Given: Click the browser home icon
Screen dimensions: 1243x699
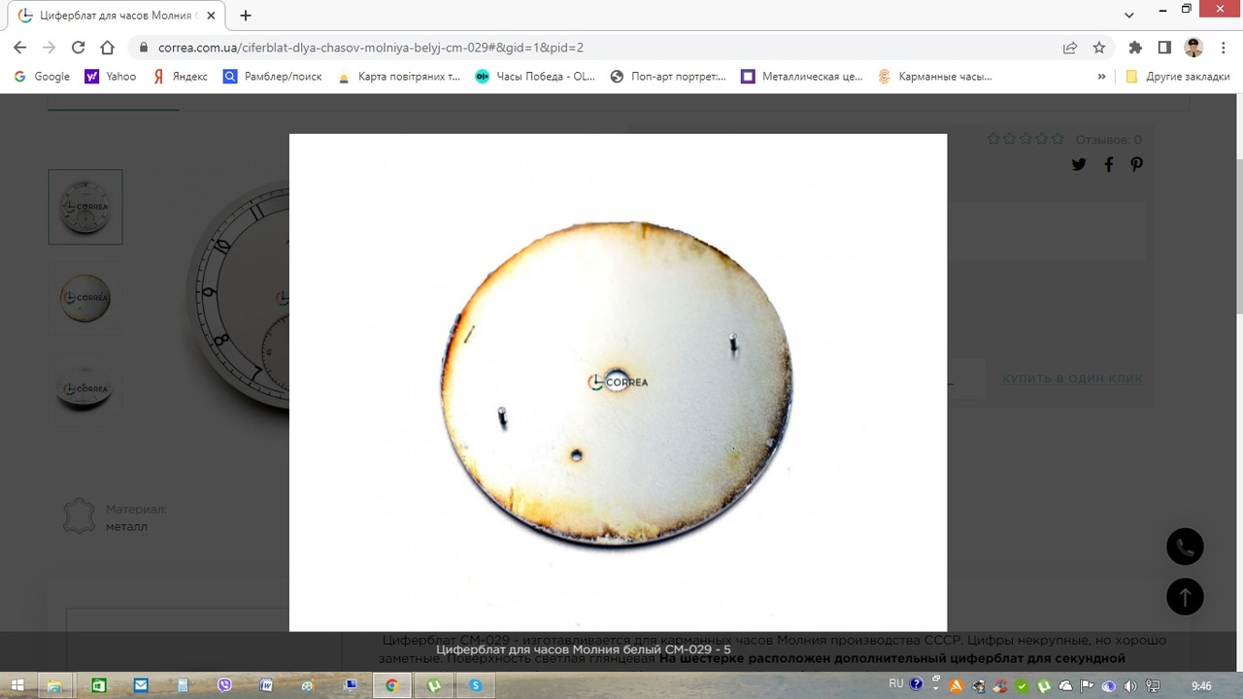Looking at the screenshot, I should [x=108, y=48].
